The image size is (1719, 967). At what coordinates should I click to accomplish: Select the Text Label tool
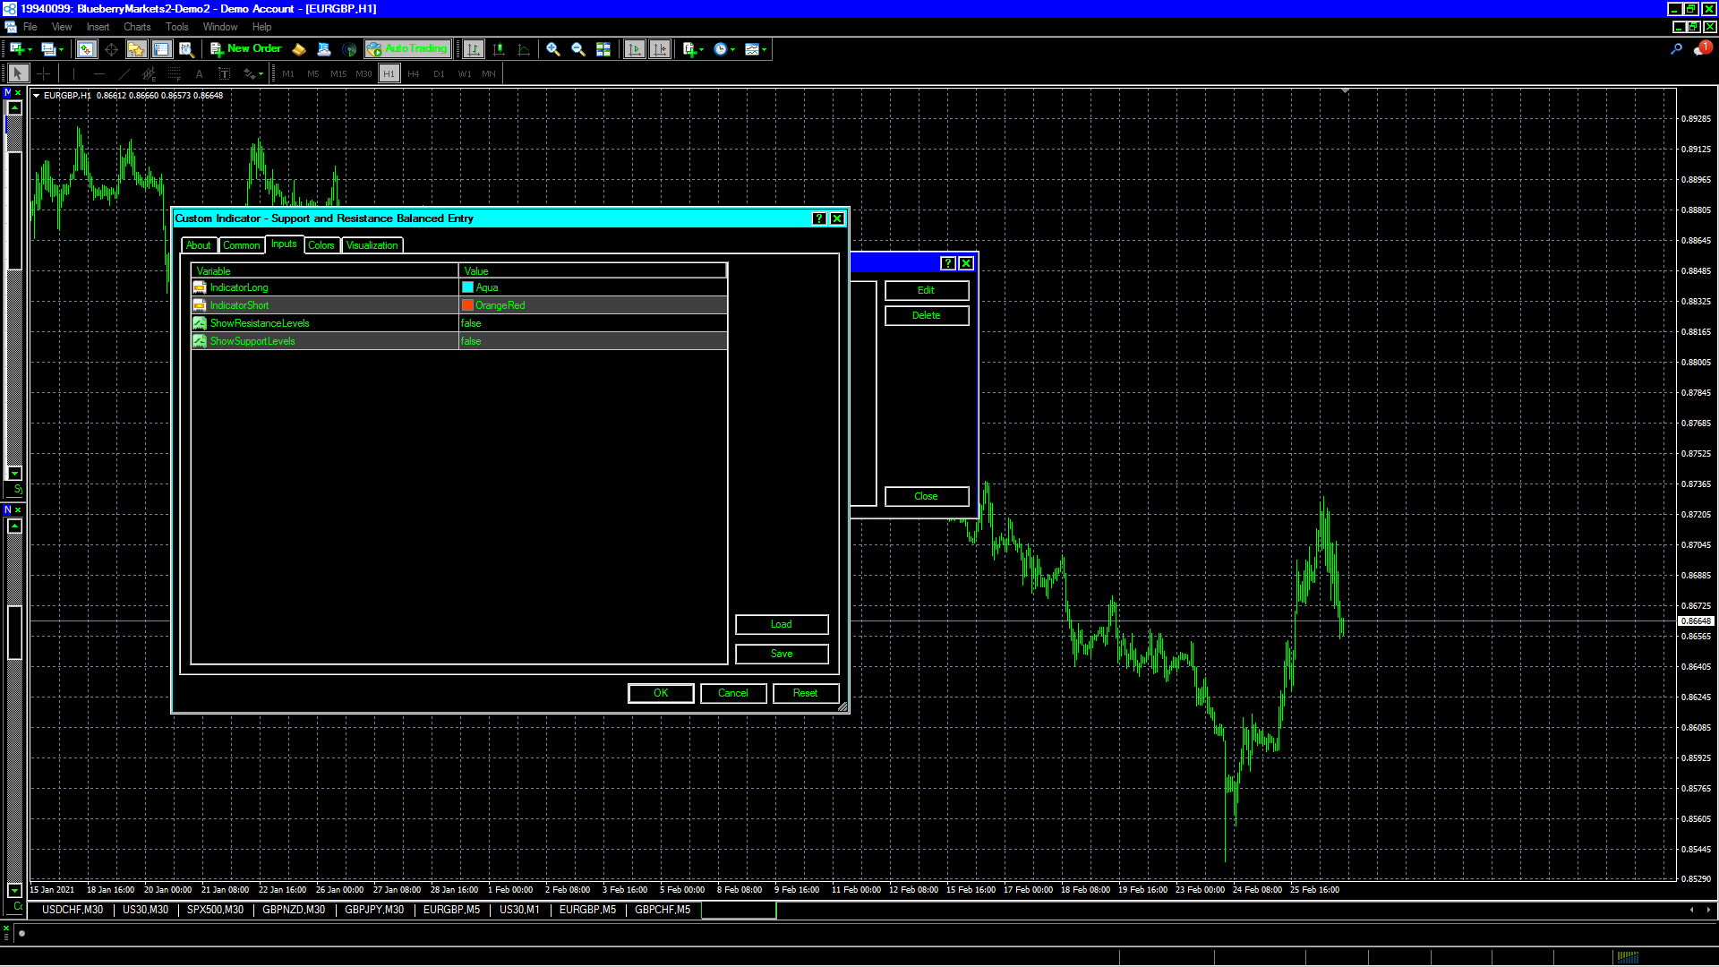225,73
